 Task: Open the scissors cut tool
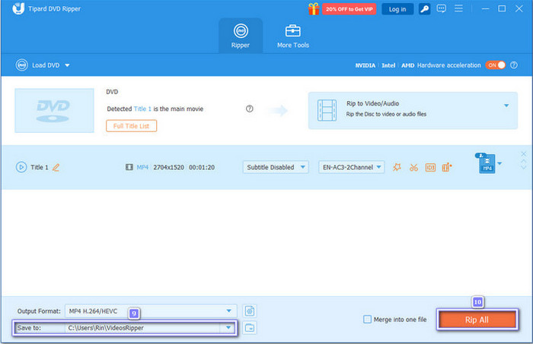click(x=413, y=167)
